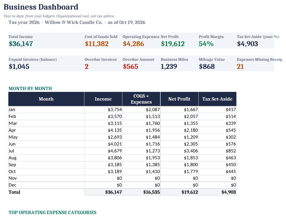Select Jun tax set-aside cell $576
The width and height of the screenshot is (286, 218).
pyautogui.click(x=217, y=144)
